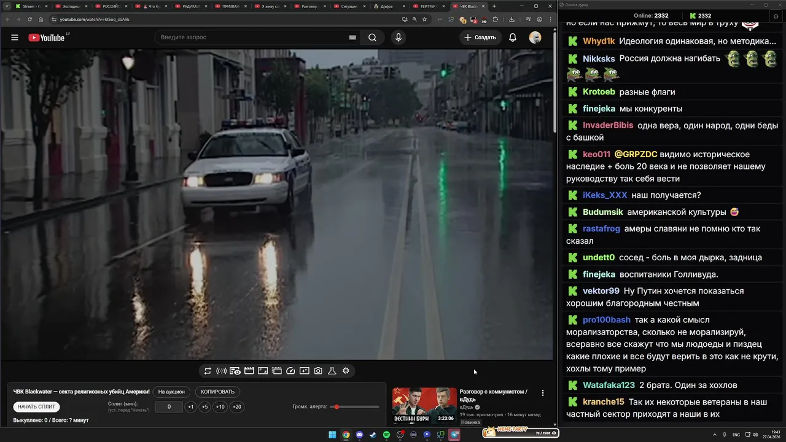
Task: Switch to the РАДИКАЛ tab
Action: pos(190,6)
